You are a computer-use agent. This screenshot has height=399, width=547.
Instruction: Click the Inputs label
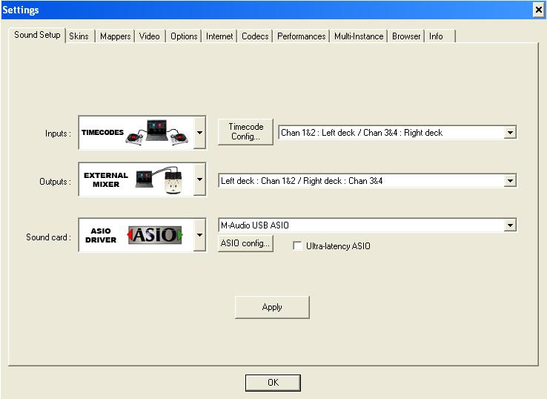tap(58, 133)
